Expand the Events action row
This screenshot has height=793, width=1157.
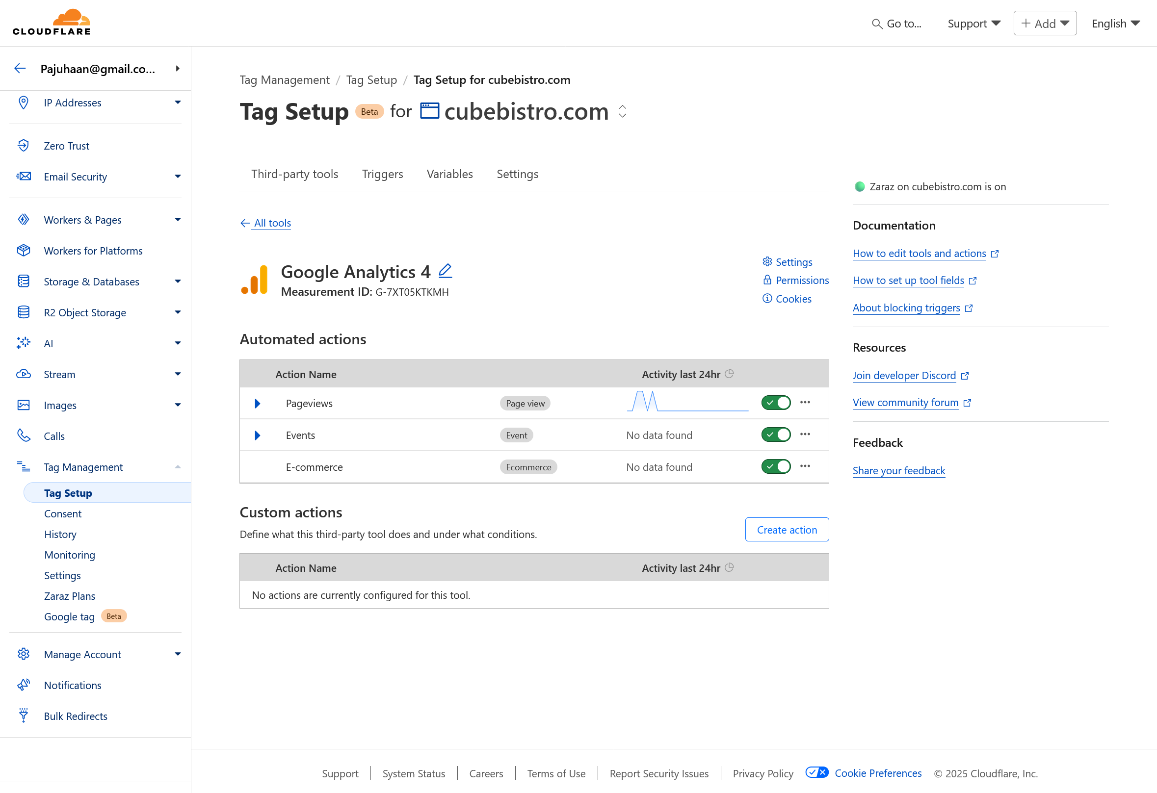258,435
